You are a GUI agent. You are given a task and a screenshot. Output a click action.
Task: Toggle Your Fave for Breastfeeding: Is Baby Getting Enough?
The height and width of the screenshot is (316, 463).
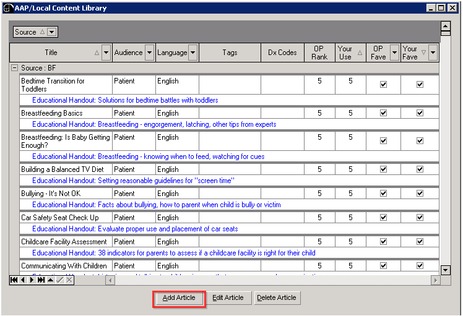point(420,141)
